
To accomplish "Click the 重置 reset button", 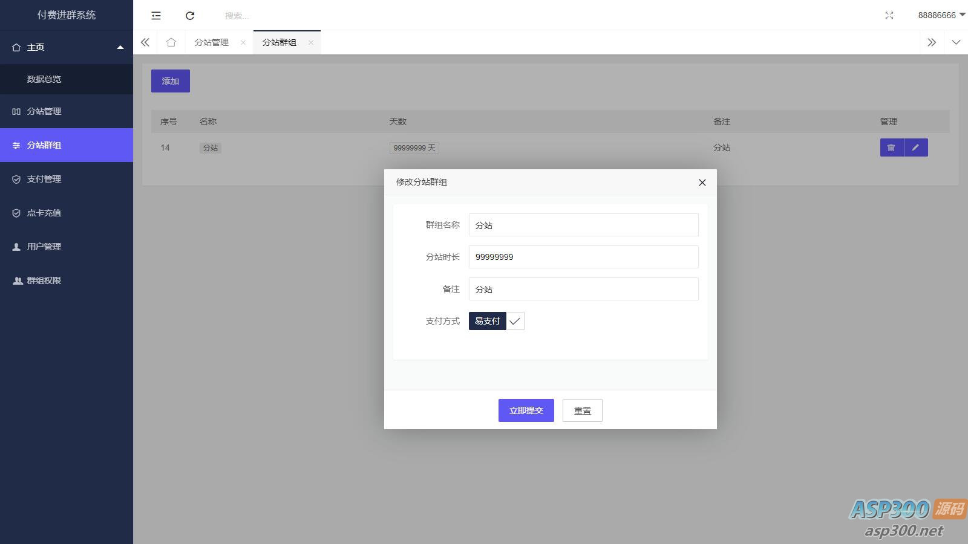I will click(x=582, y=410).
